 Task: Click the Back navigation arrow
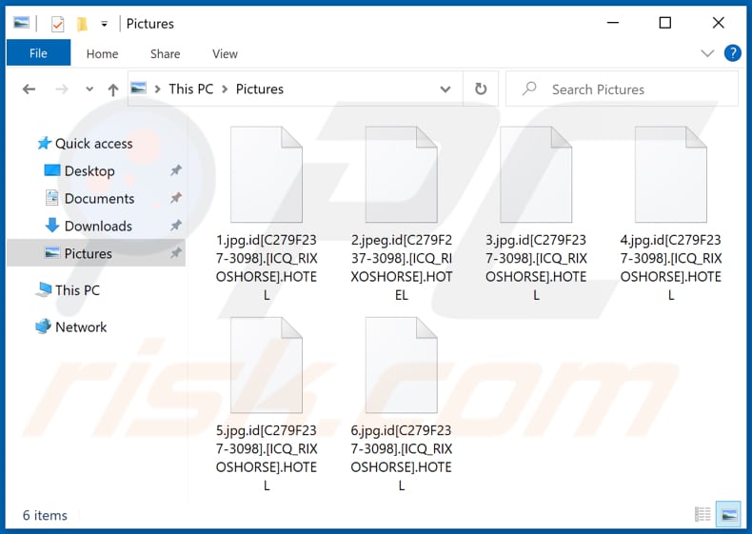pos(29,89)
